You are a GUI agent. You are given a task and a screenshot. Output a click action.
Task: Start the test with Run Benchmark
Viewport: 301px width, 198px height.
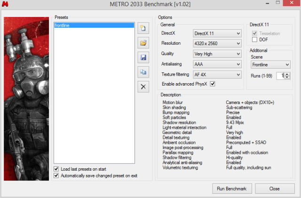pos(232,189)
